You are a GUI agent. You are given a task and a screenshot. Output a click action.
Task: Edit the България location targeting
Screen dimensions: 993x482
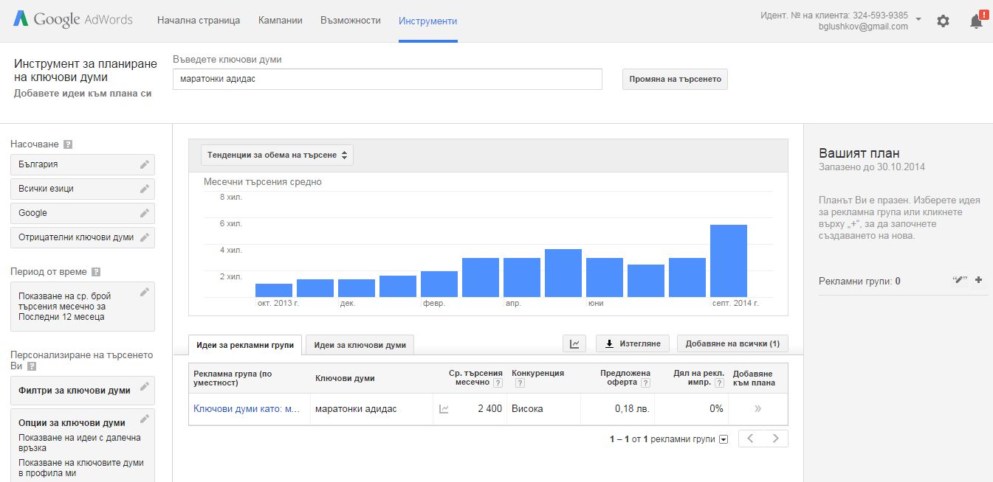coord(145,164)
